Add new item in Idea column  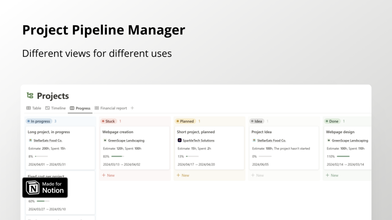tap(257, 176)
